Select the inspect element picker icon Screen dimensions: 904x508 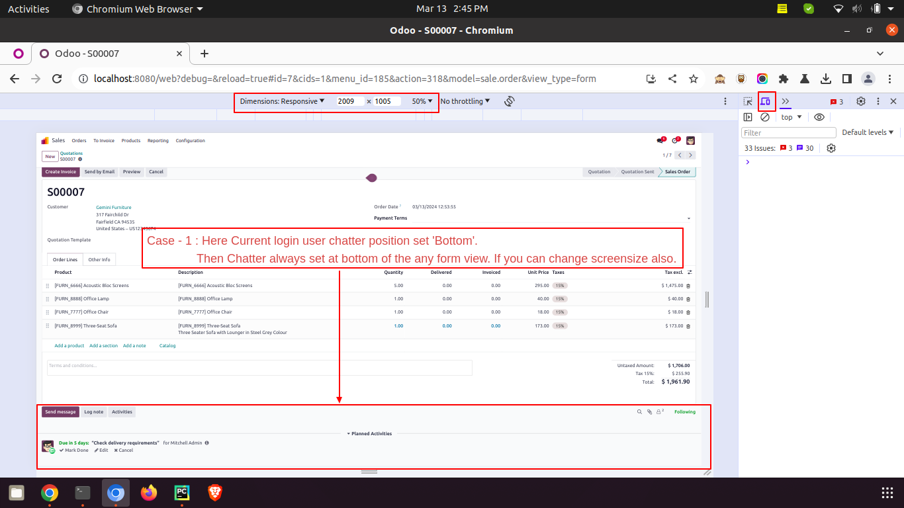coord(748,101)
